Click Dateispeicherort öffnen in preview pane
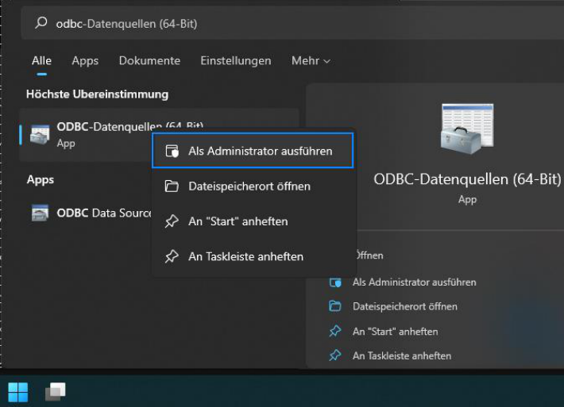 [405, 306]
